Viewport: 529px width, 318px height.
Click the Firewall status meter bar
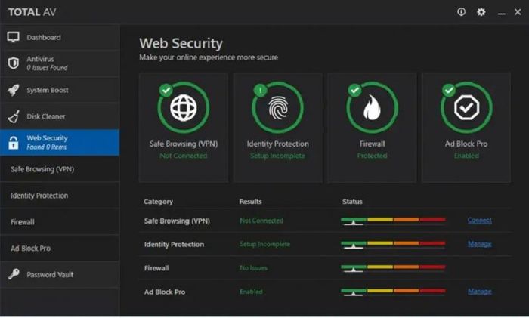click(393, 268)
